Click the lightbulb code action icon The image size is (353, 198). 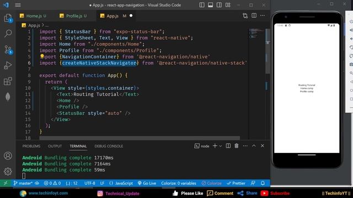42,56
